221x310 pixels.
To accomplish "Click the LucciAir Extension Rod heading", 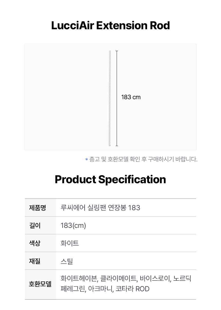I will click(110, 25).
